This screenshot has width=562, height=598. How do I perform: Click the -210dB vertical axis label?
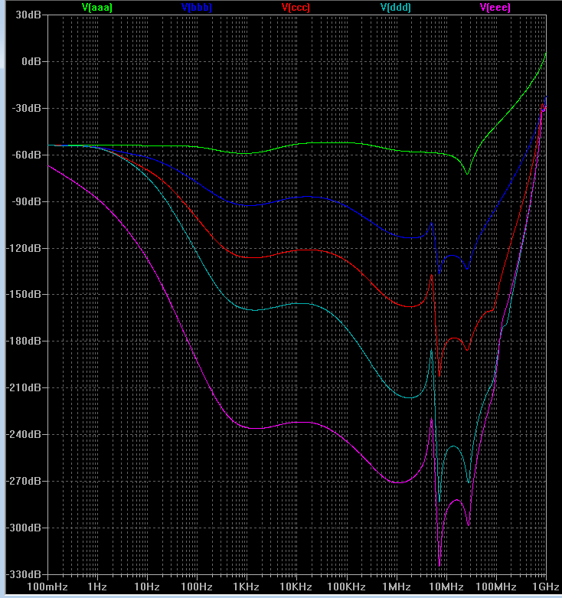point(24,387)
